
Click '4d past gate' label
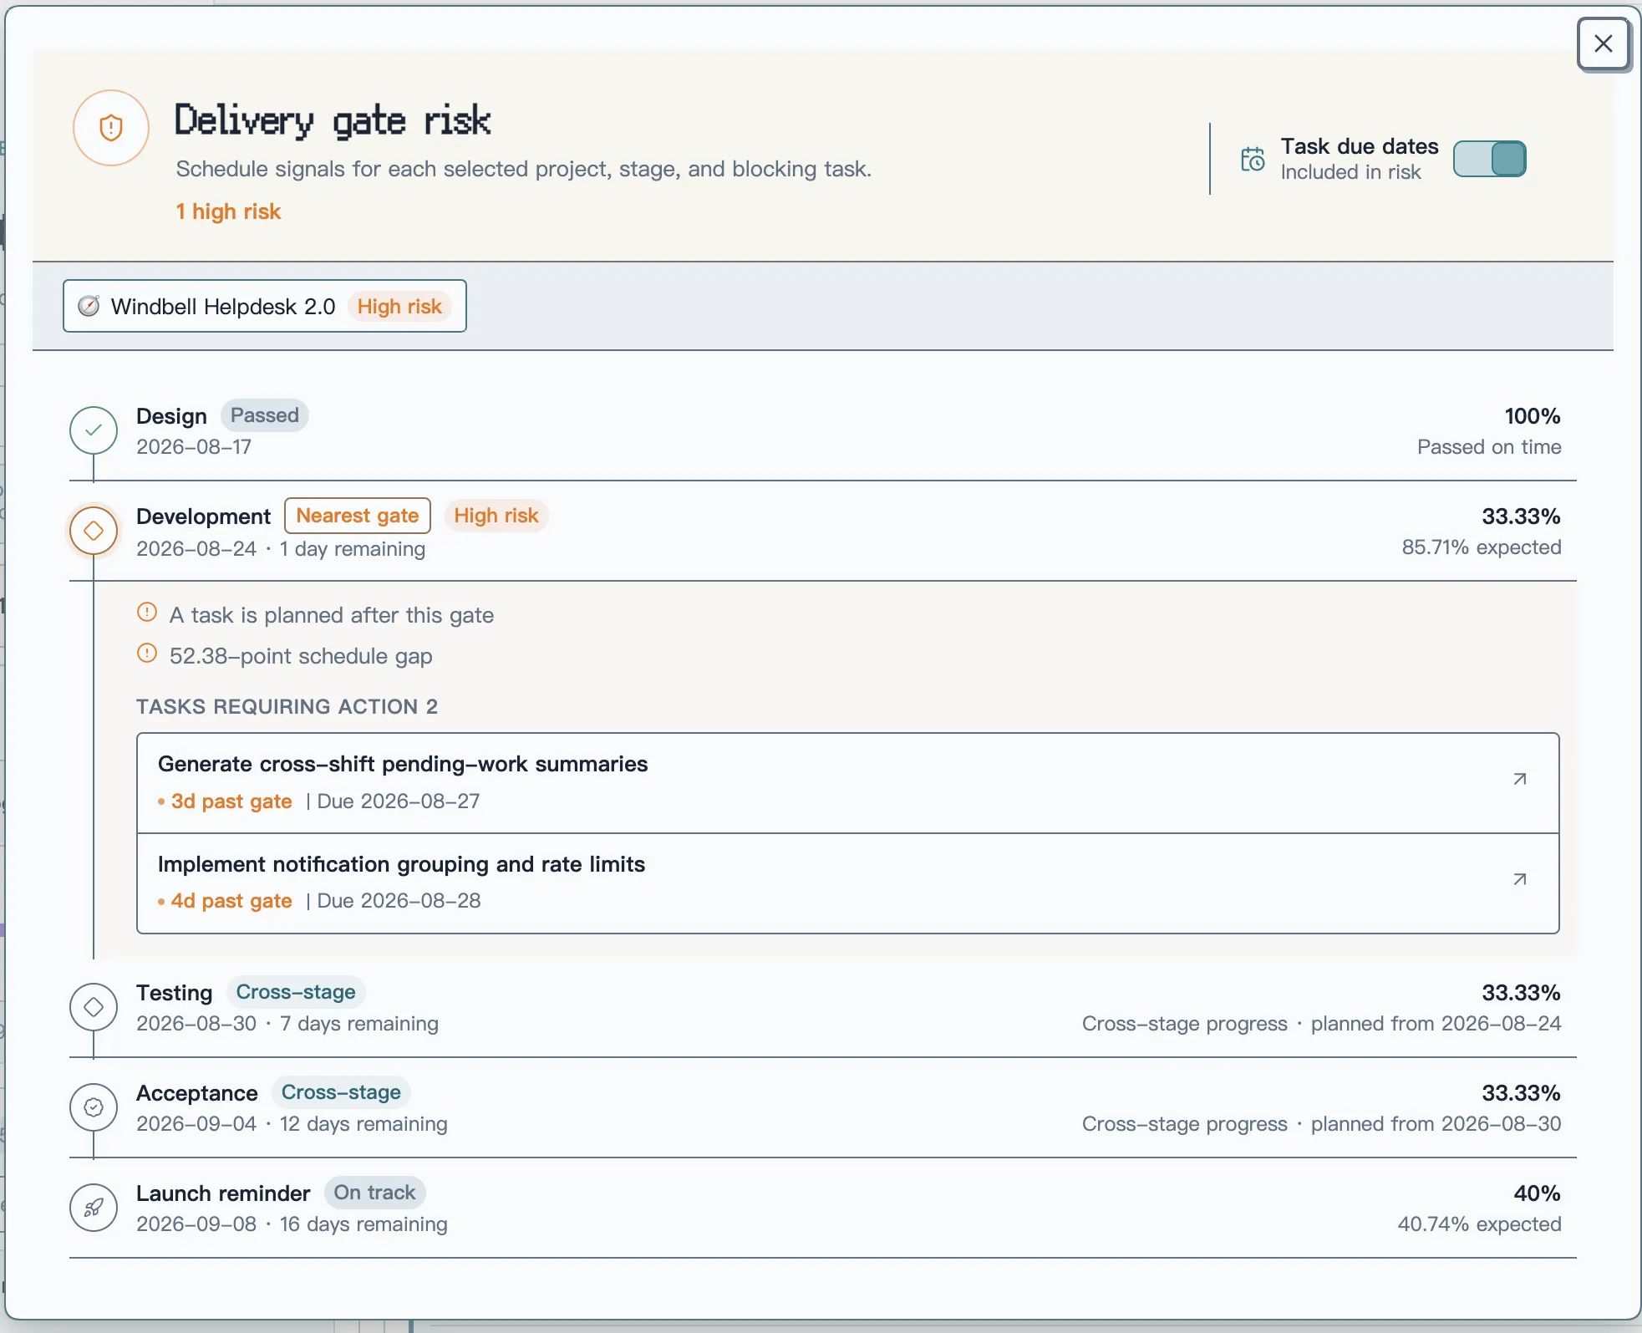point(231,901)
